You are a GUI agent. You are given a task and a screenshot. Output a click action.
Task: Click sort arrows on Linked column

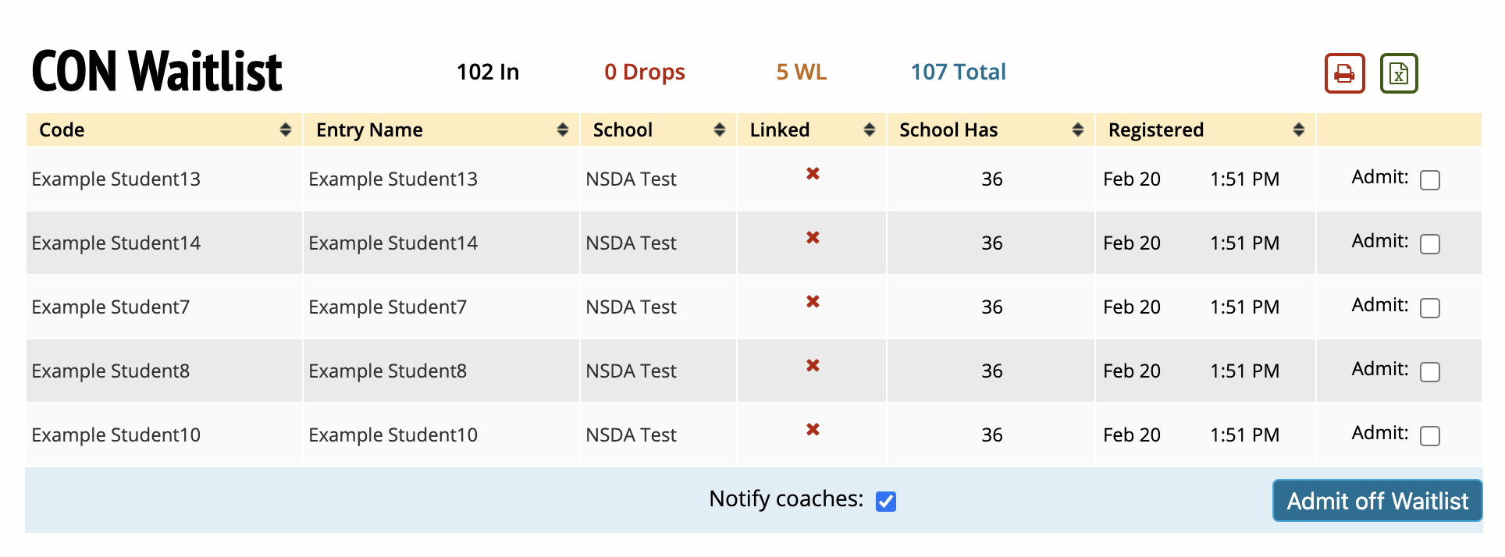[x=869, y=129]
